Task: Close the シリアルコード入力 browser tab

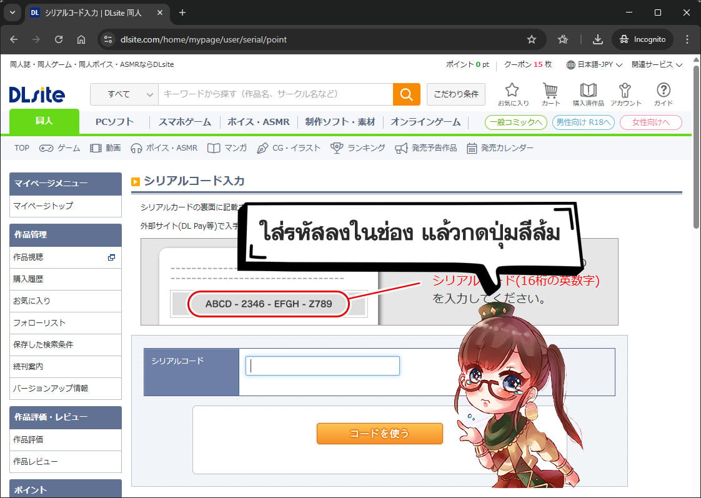Action: (159, 12)
